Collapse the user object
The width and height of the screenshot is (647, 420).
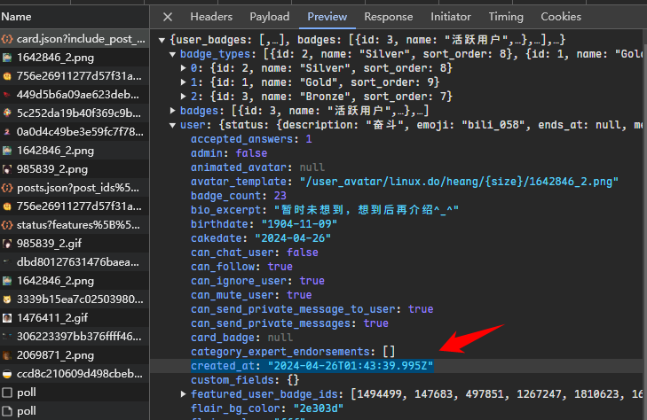(x=173, y=125)
